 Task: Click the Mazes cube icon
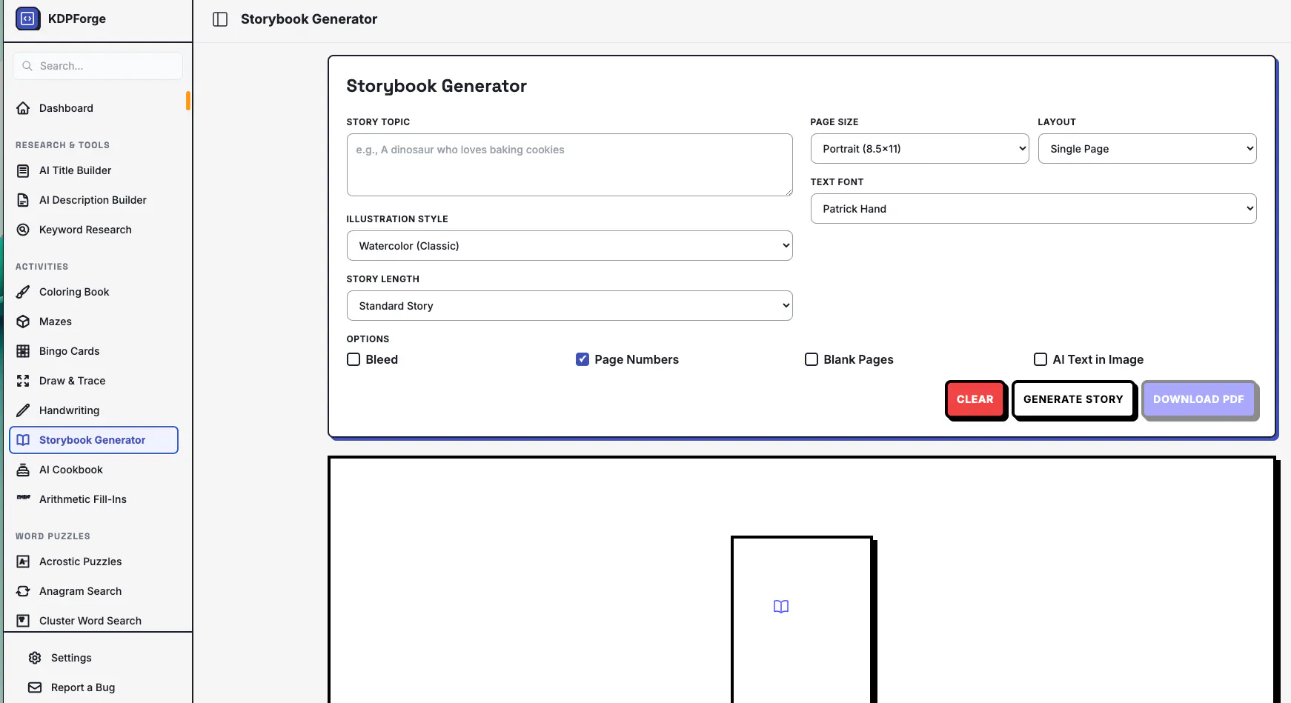pyautogui.click(x=24, y=321)
